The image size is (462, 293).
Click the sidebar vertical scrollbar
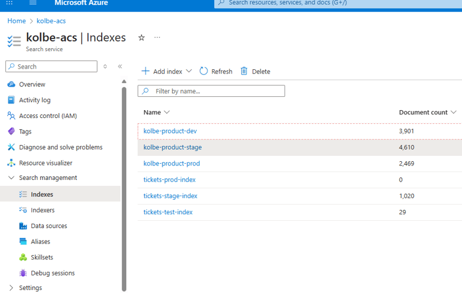coord(124,189)
